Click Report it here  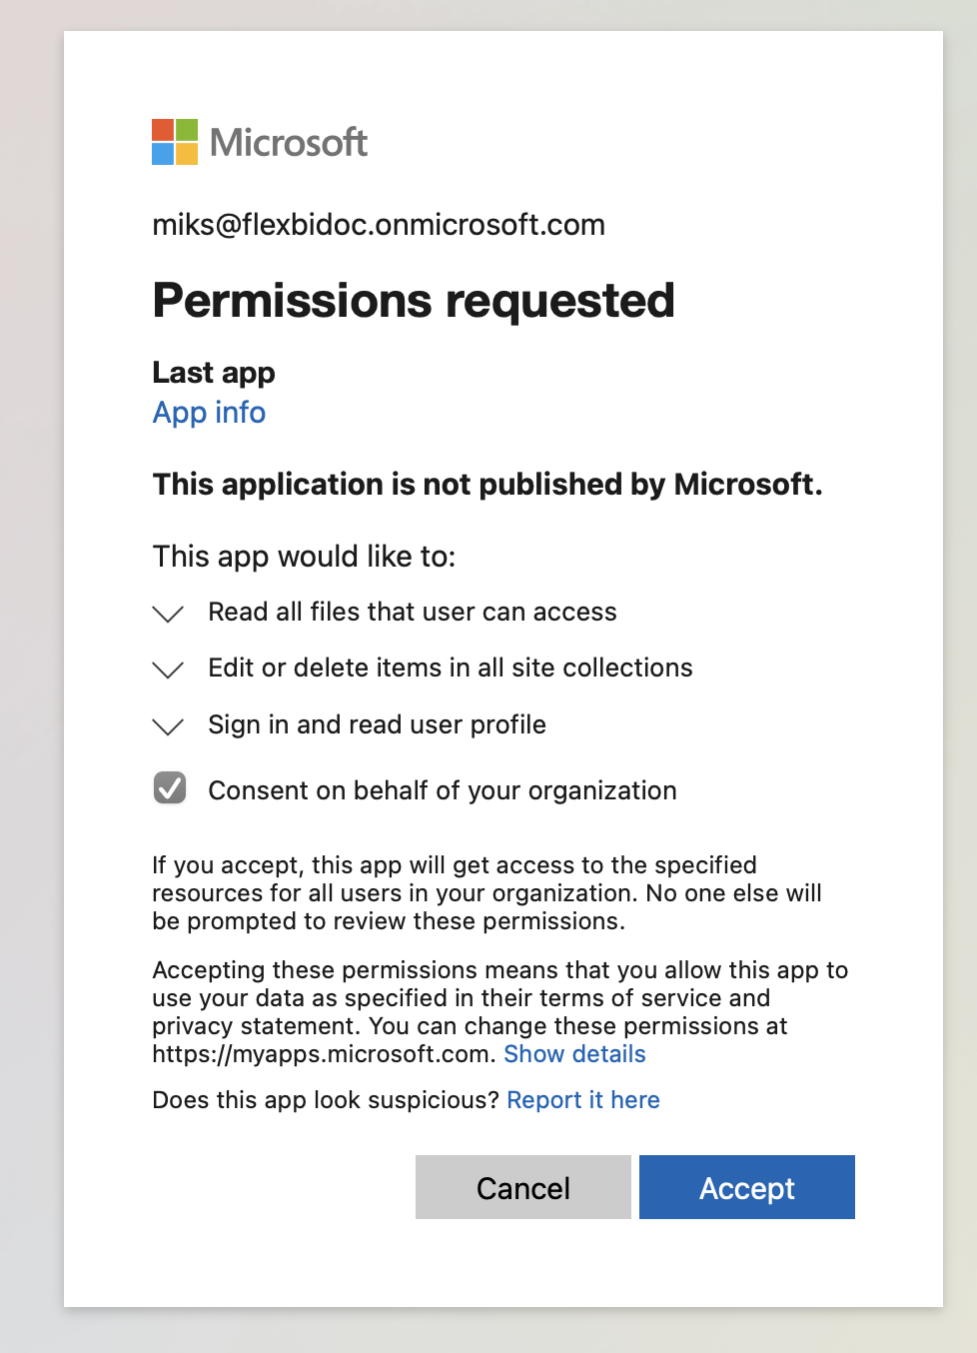(583, 1099)
